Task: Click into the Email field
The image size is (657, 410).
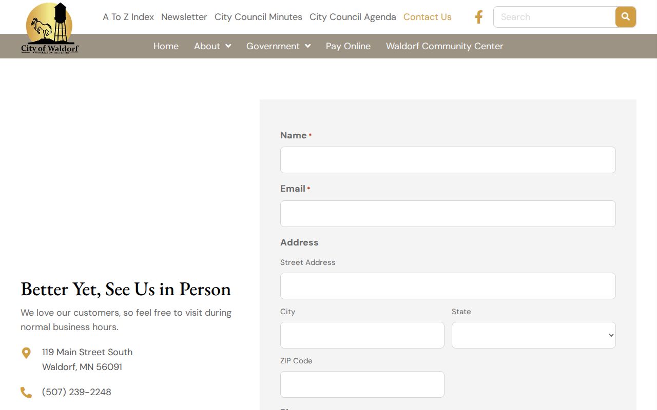Action: [448, 214]
